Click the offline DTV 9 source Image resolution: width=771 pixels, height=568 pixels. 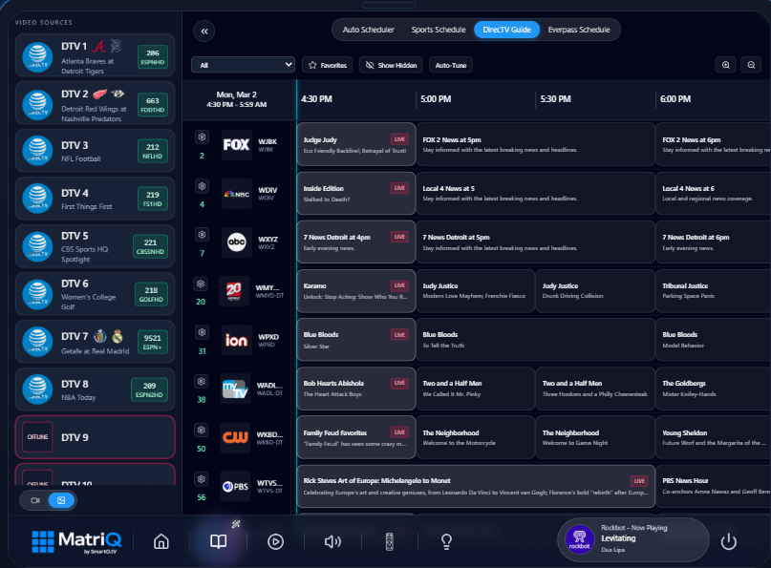pyautogui.click(x=95, y=435)
